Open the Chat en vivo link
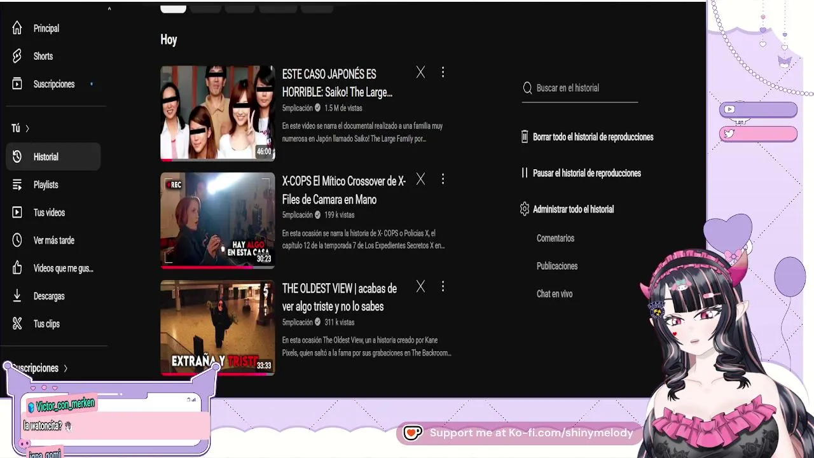This screenshot has height=458, width=814. (x=555, y=294)
